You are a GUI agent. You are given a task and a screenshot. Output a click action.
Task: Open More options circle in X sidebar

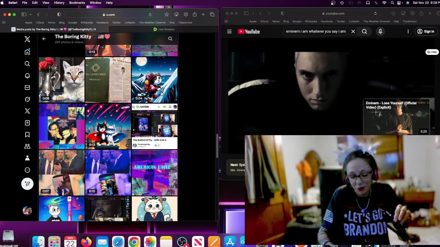27,170
